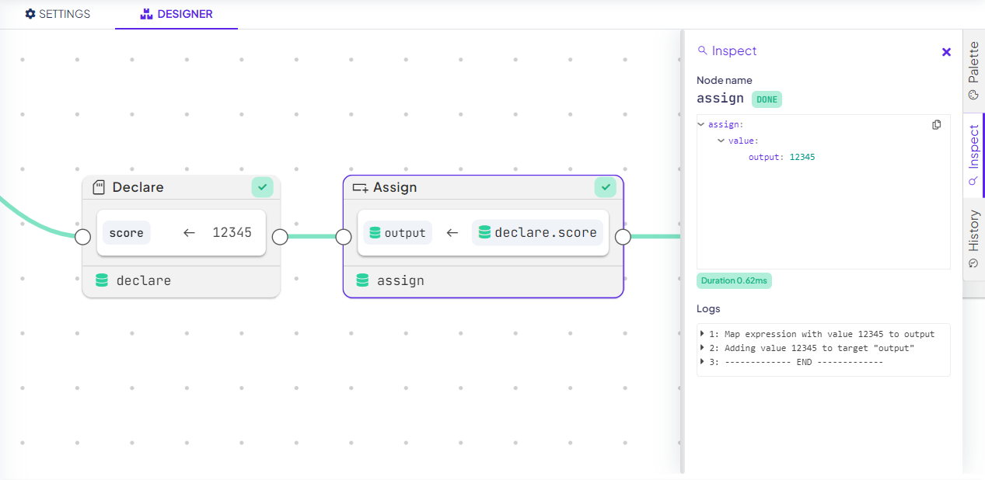The width and height of the screenshot is (985, 480).
Task: Click the green checkmark on Assign node
Action: point(605,187)
